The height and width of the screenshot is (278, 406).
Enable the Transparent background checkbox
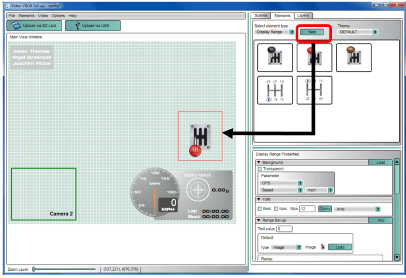[x=259, y=169]
